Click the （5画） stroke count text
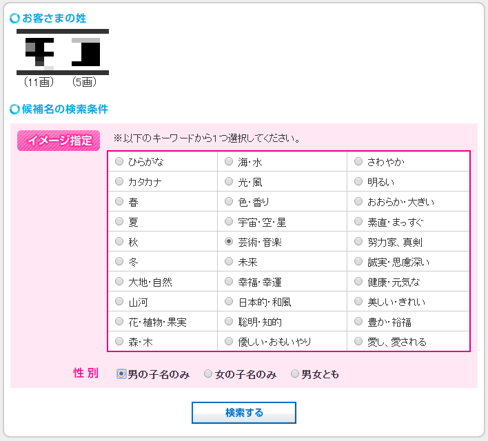 [x=84, y=82]
